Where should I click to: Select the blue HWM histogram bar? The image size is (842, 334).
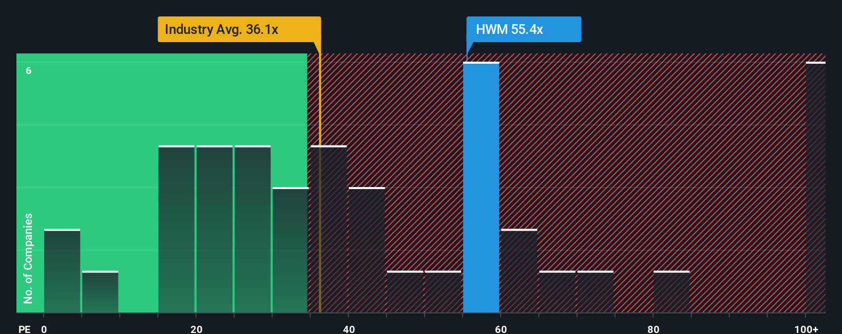click(481, 188)
